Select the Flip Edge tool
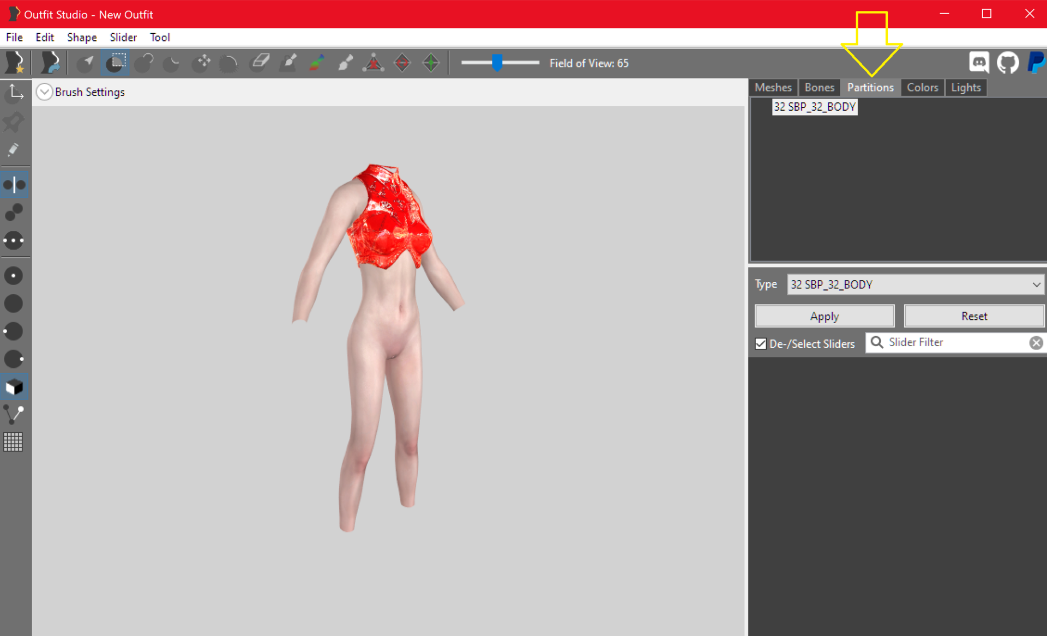The width and height of the screenshot is (1047, 636). [402, 63]
